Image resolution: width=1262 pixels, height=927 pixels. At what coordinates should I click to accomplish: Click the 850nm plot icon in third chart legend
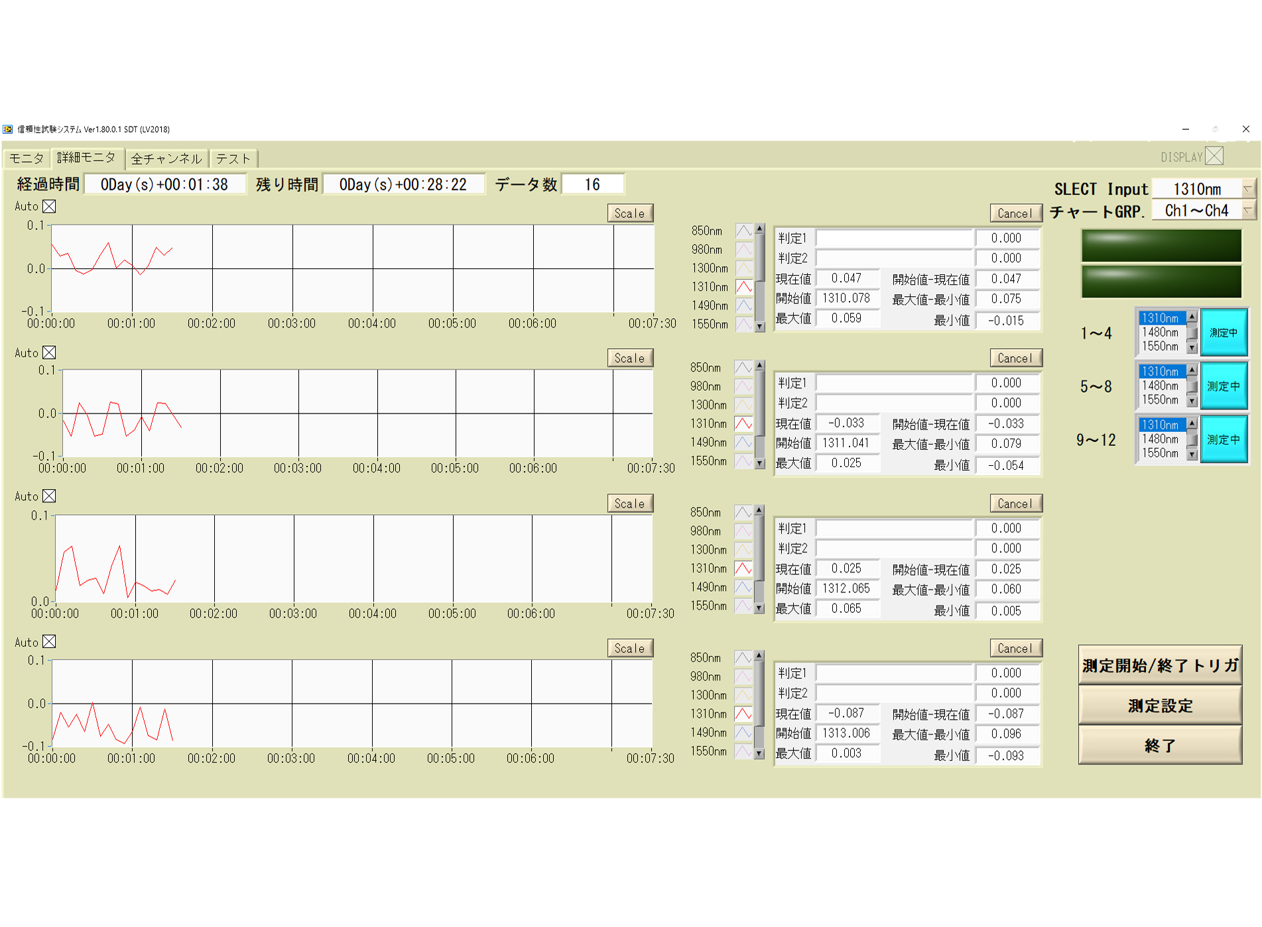[x=743, y=513]
